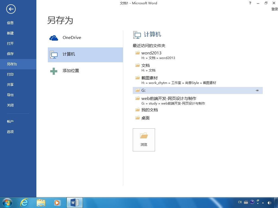Select OneDrive save location label
Viewport: 278px width, 208px height.
click(72, 37)
